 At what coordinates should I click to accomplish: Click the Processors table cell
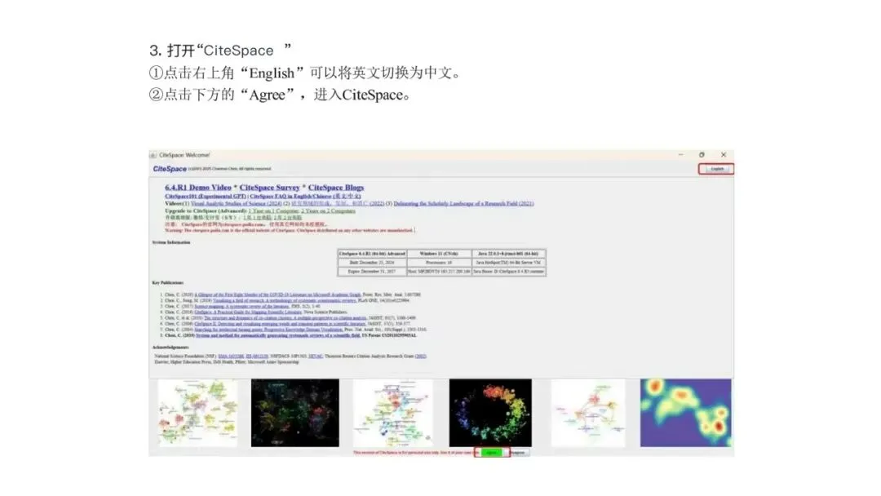coord(439,263)
